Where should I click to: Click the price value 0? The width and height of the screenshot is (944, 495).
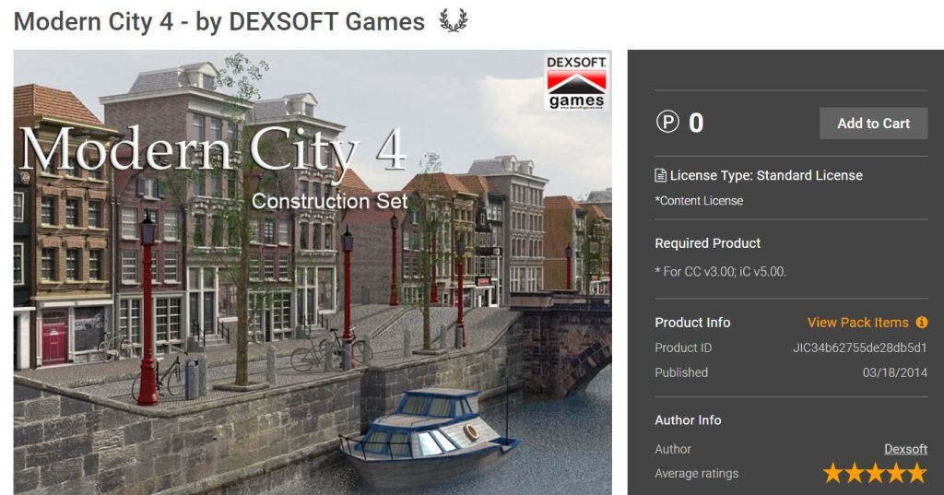point(696,123)
